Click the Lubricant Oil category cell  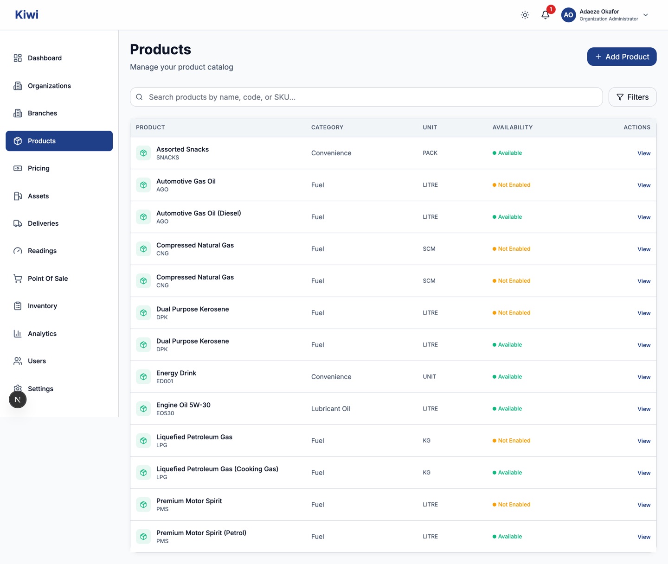(x=330, y=409)
